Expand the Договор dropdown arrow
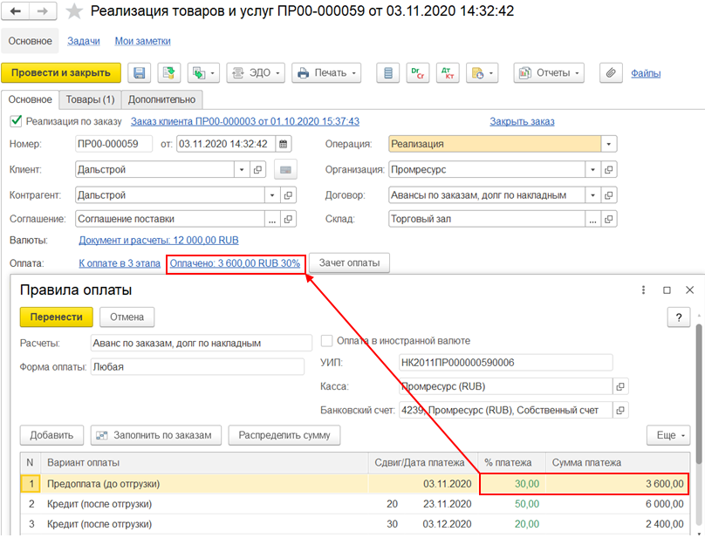The image size is (705, 538). tap(593, 195)
